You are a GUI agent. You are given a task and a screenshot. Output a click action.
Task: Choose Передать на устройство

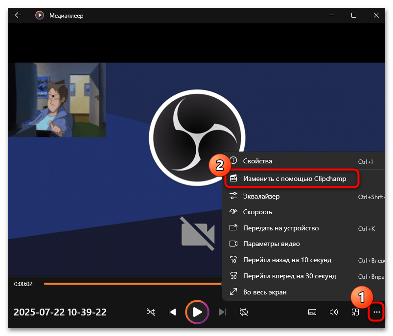[x=303, y=228]
